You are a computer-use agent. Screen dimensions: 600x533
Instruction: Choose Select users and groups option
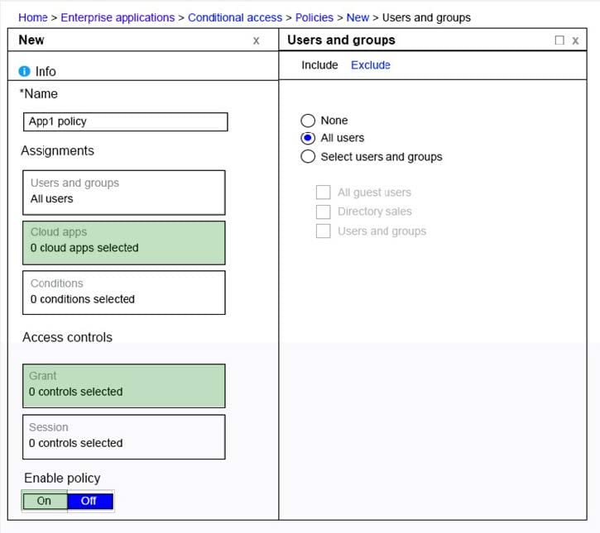(x=308, y=157)
